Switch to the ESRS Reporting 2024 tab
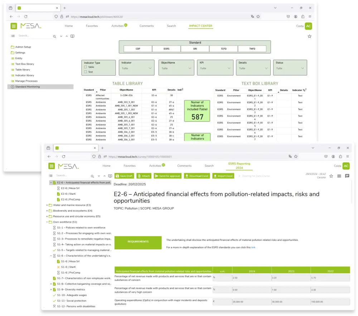The width and height of the screenshot is (358, 316). pos(239,165)
